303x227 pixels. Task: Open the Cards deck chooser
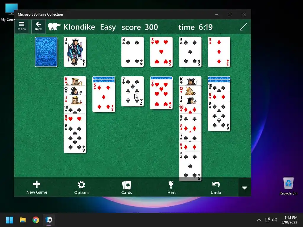click(127, 187)
